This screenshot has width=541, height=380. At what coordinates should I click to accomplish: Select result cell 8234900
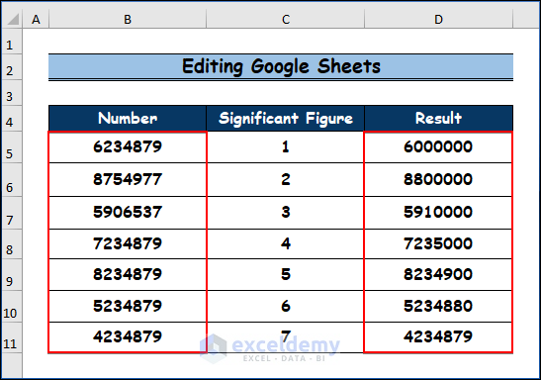[438, 275]
